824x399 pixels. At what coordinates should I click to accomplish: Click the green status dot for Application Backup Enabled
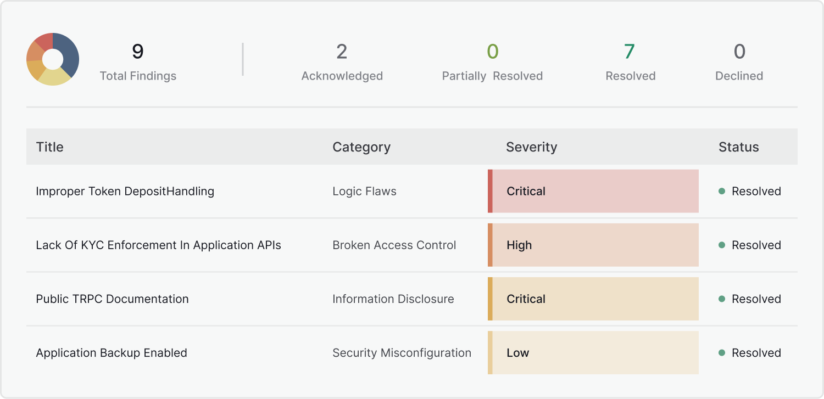[722, 353]
